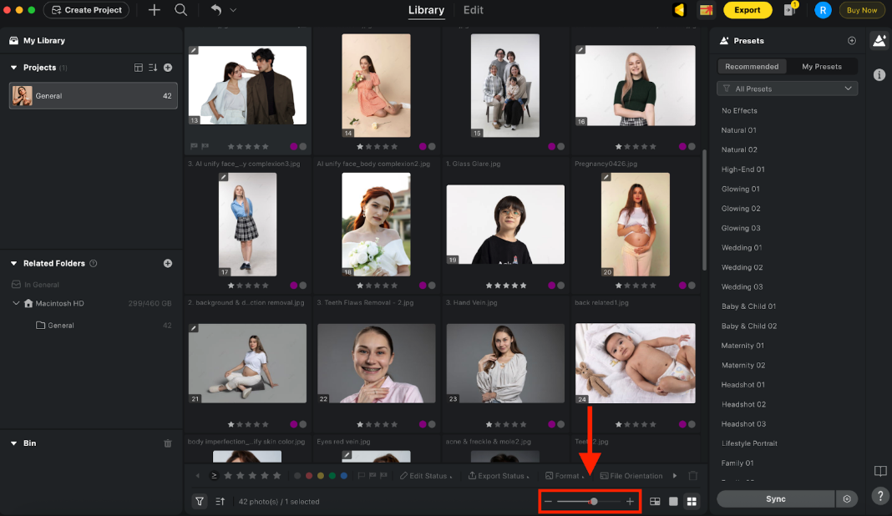Click the trash icon in the filmstrip toolbar
The width and height of the screenshot is (892, 516).
(692, 475)
